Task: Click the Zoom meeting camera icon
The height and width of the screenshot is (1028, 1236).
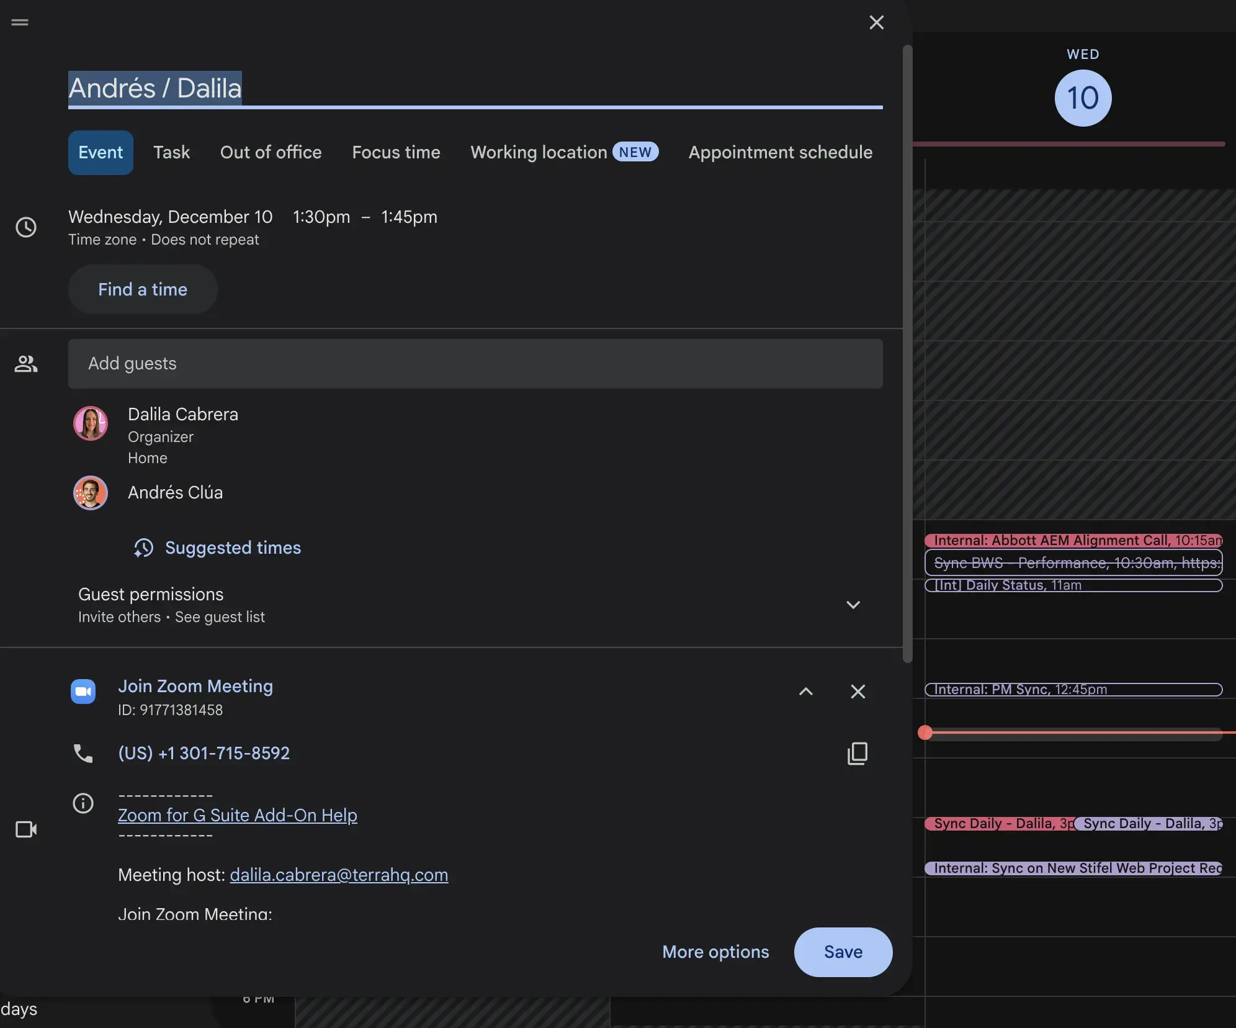Action: tap(83, 692)
